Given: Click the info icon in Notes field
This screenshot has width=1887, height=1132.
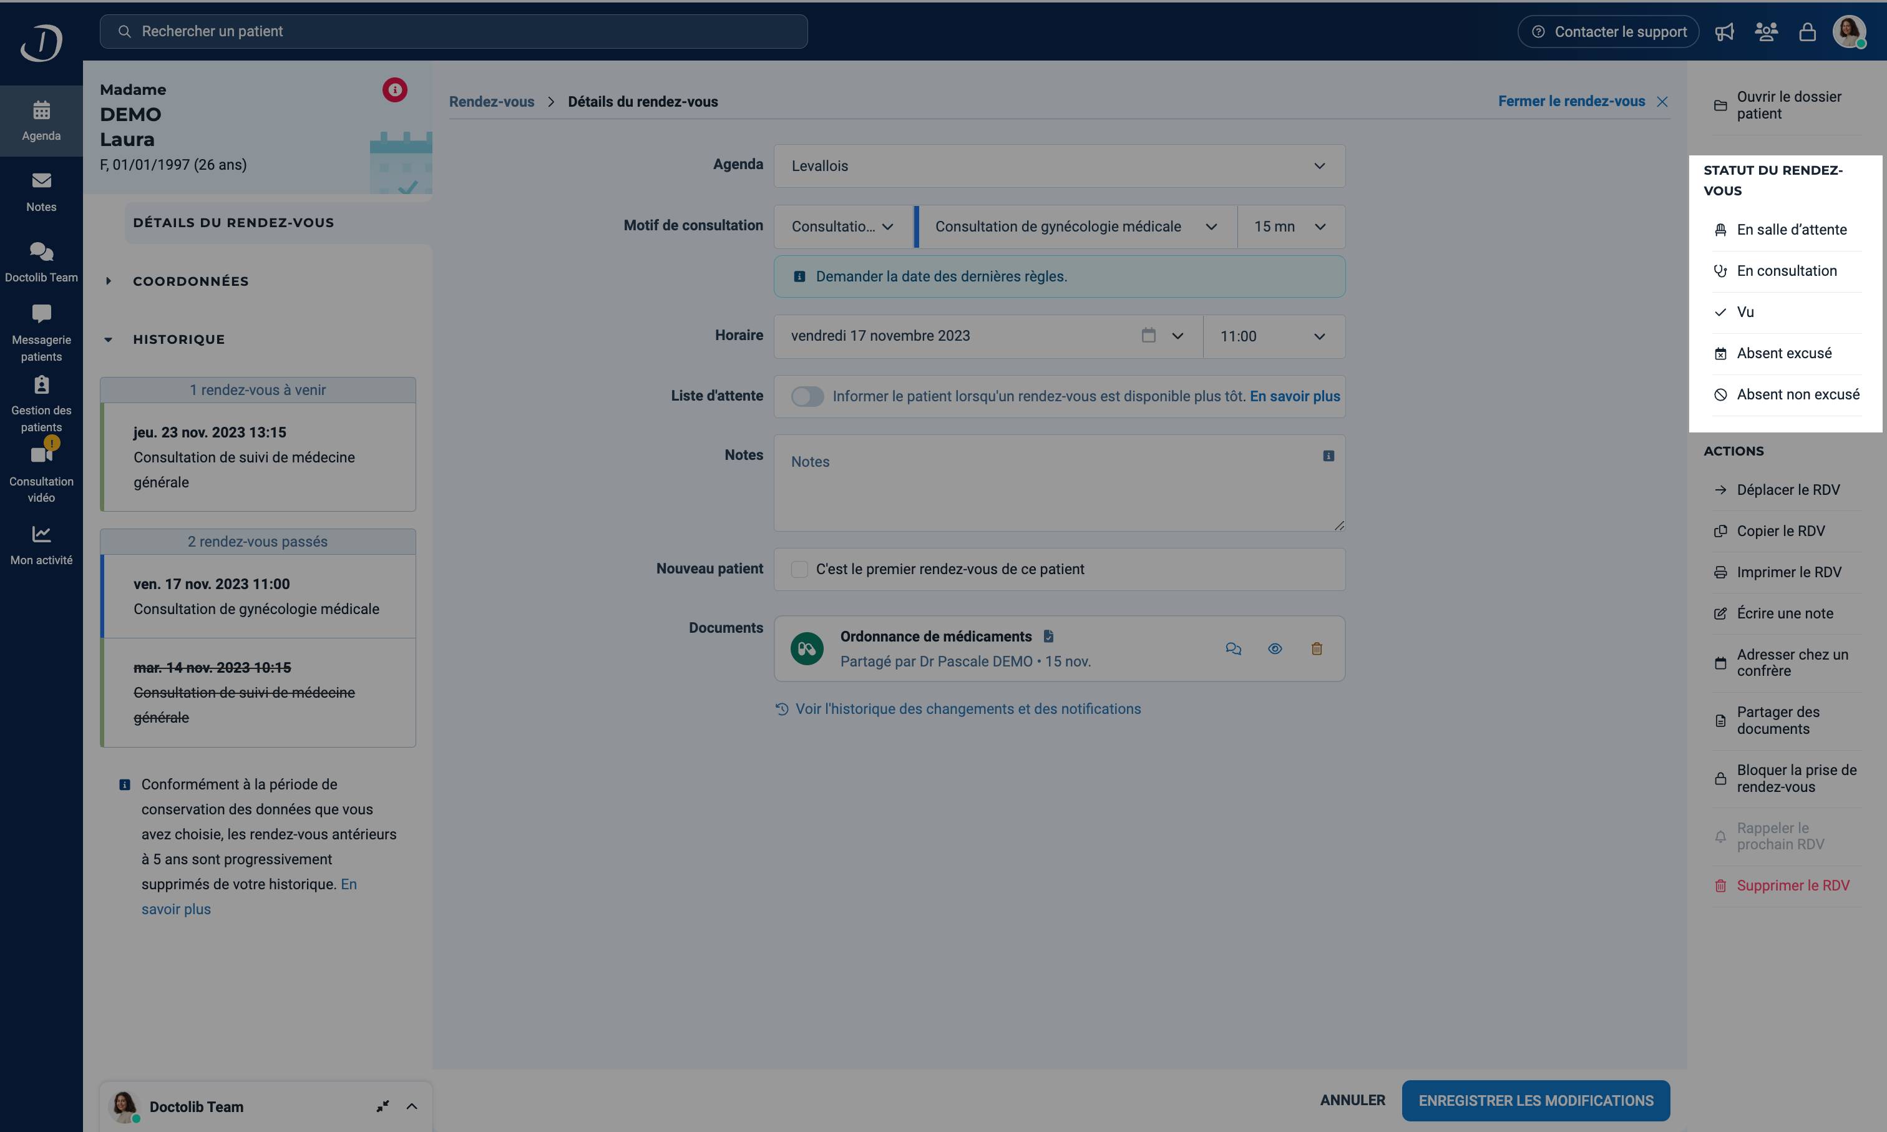Looking at the screenshot, I should tap(1329, 456).
